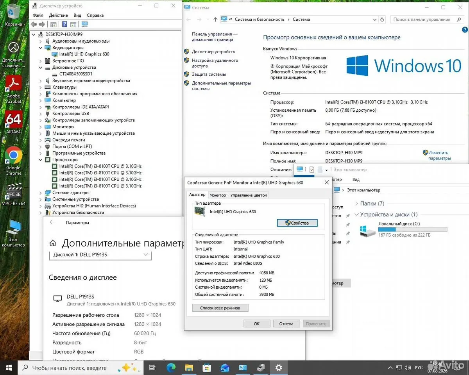This screenshot has width=469, height=375.
Task: Open the Файл menu in Device Manager
Action: click(x=38, y=15)
